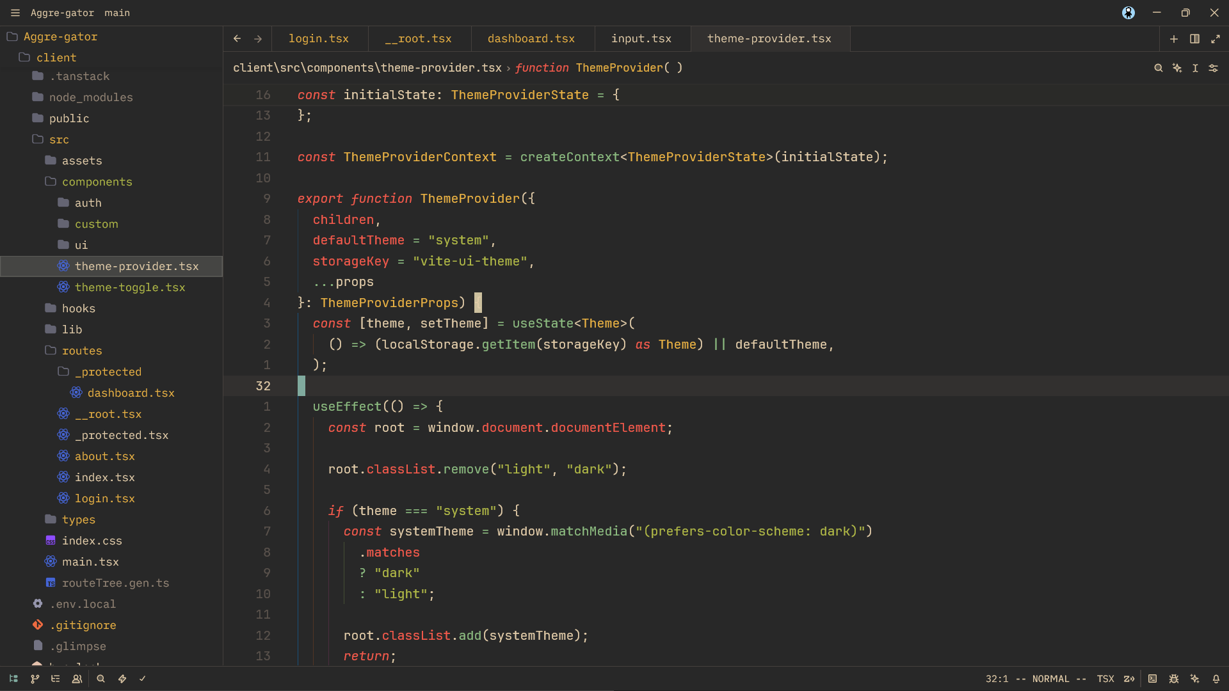Open the edit prediction Zed icon
The image size is (1229, 691).
1129,679
